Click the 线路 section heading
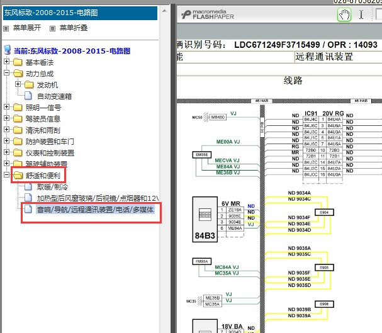The width and height of the screenshot is (382, 333). tap(293, 81)
